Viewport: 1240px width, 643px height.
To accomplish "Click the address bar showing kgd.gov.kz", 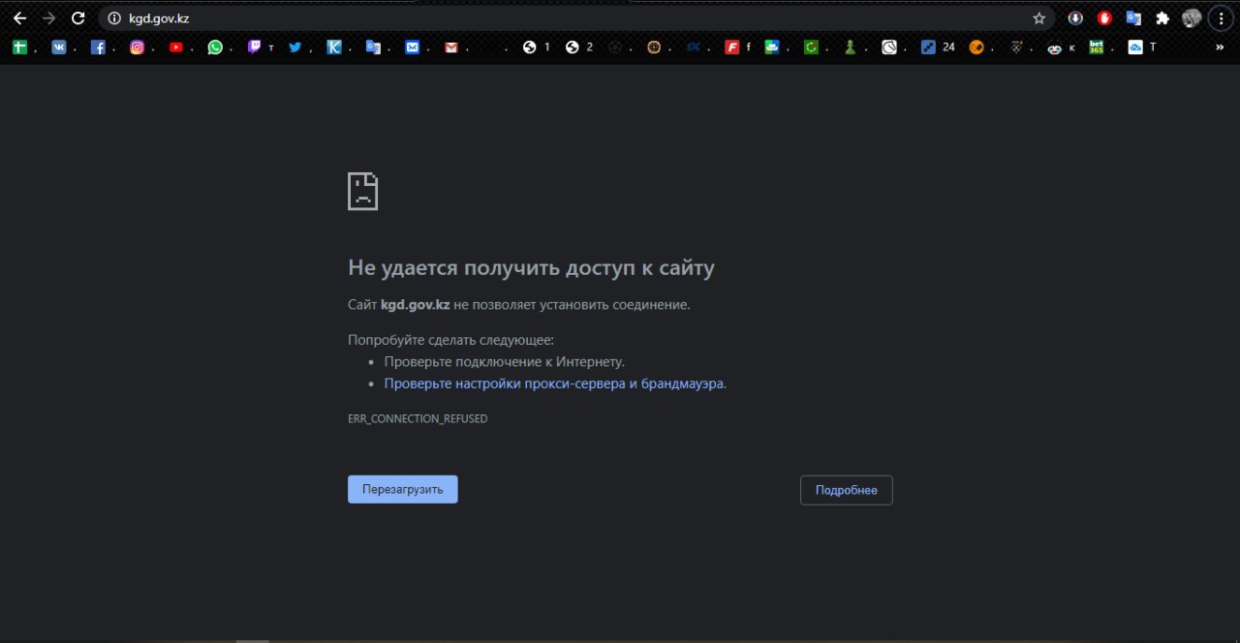I will pyautogui.click(x=577, y=17).
